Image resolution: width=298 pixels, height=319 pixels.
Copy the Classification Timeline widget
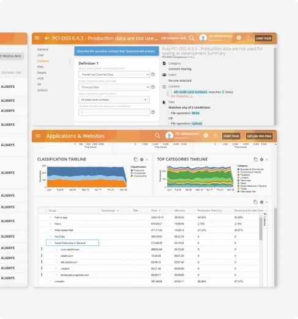[136, 160]
